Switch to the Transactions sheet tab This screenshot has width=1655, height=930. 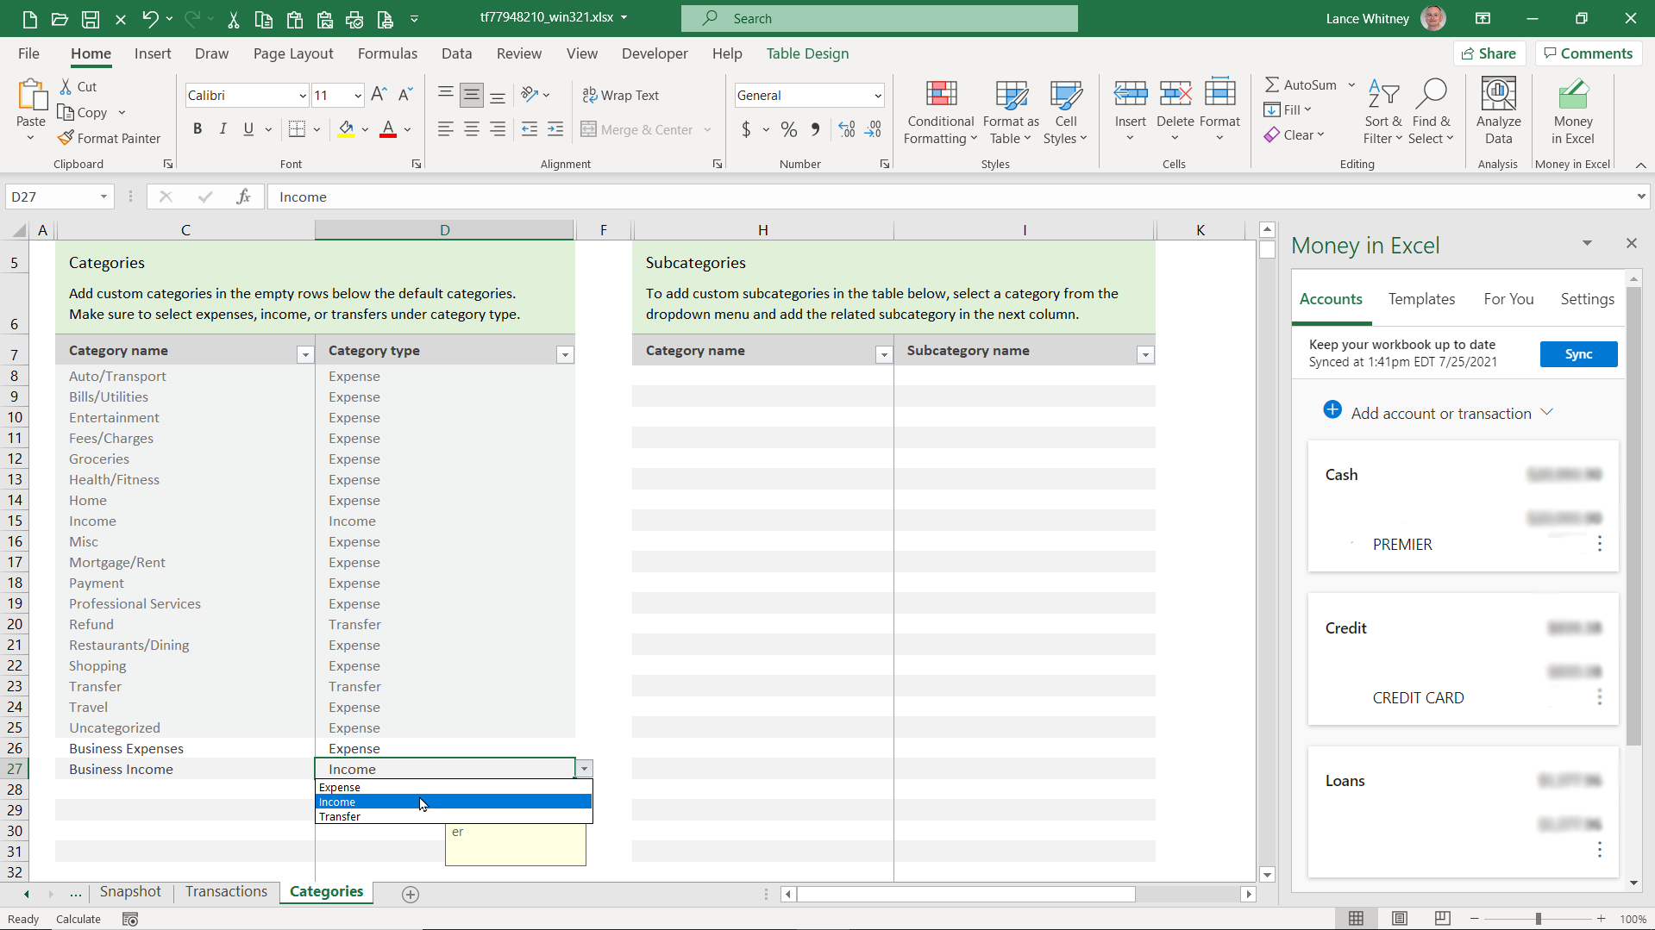pos(226,892)
